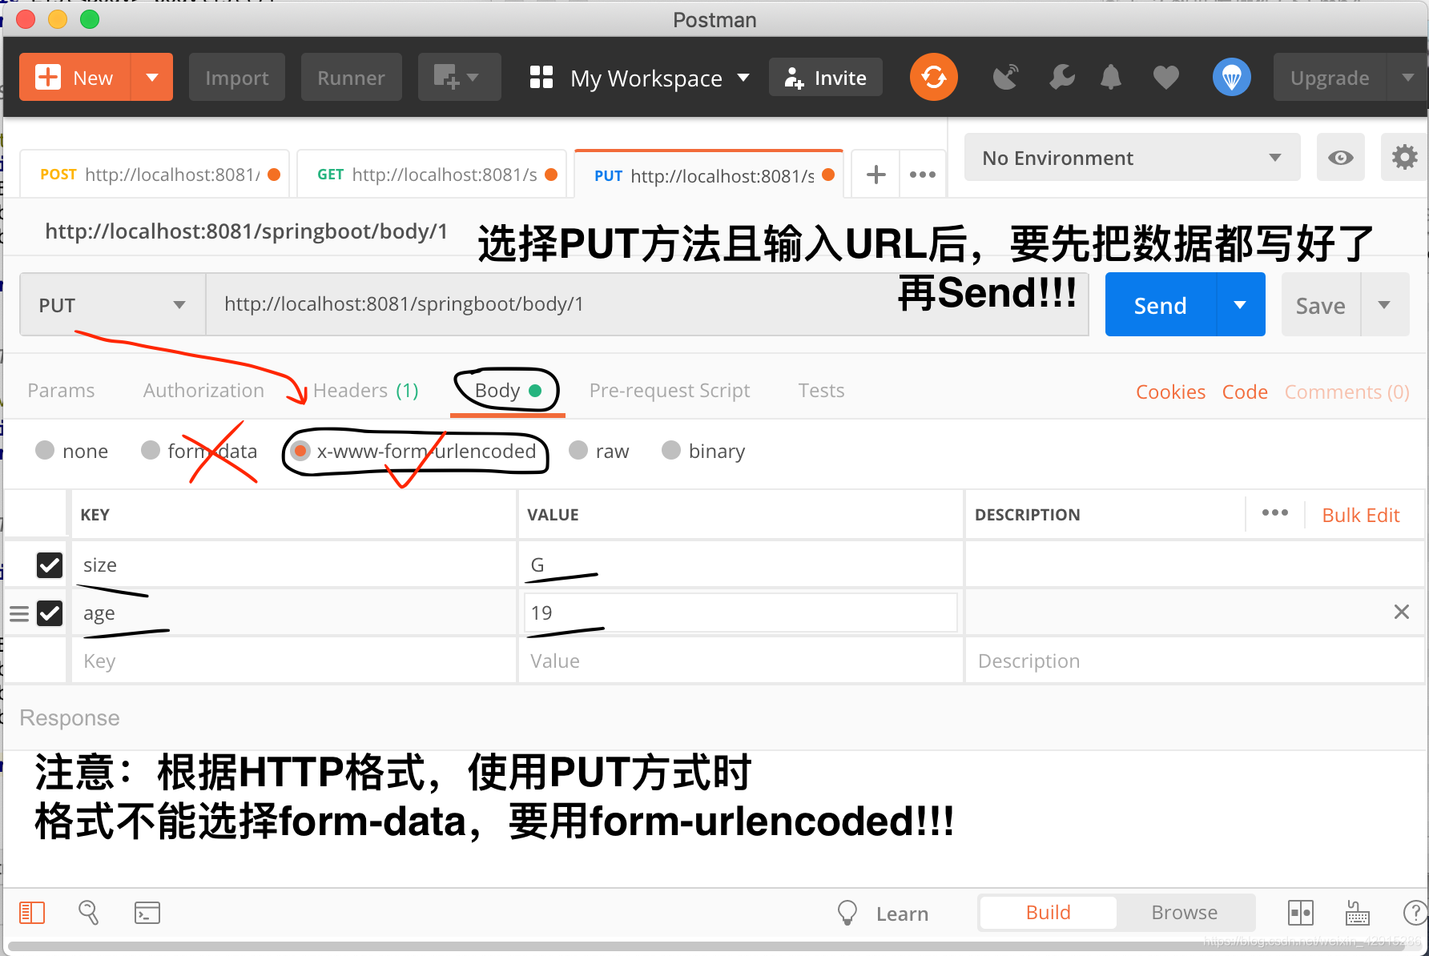Click the size value cell containing G
Viewport: 1429px width, 956px height.
click(x=740, y=564)
